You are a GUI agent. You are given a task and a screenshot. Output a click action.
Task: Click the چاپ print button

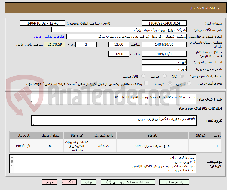pos(89,182)
